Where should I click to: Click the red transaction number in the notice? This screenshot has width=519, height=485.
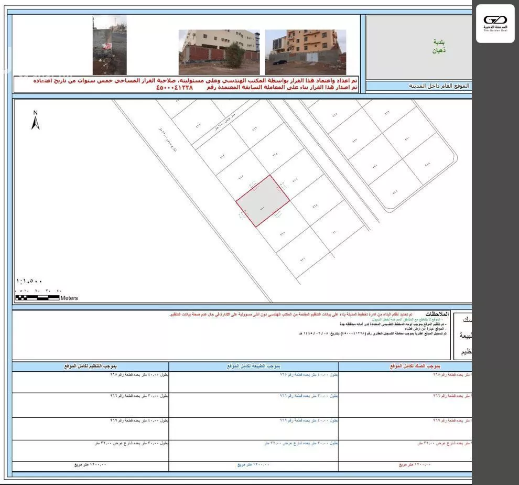tap(175, 88)
